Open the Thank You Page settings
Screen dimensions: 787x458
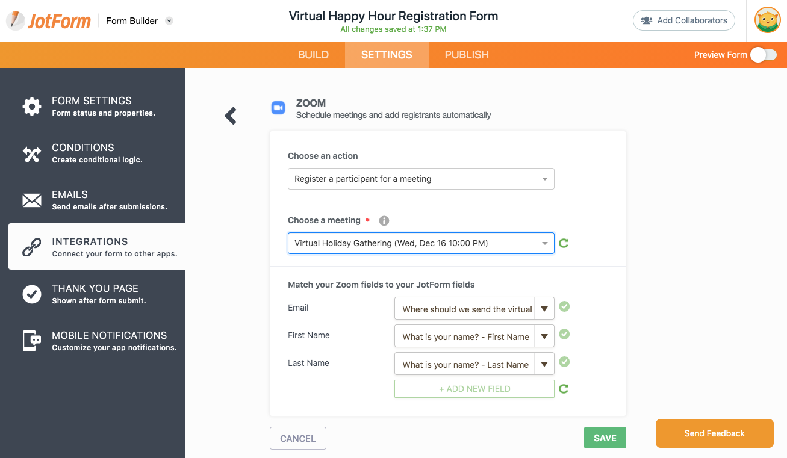[x=95, y=294]
